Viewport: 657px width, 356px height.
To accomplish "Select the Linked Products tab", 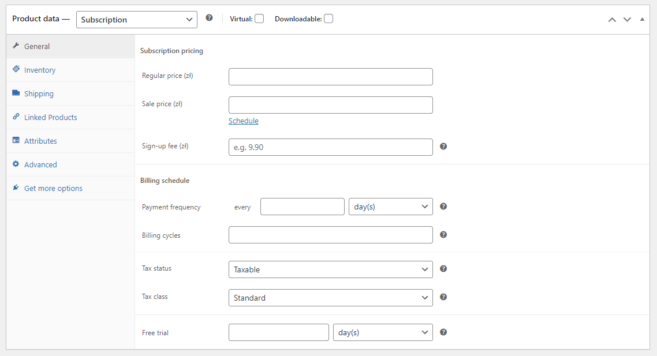I will click(70, 117).
